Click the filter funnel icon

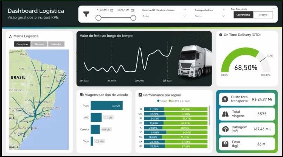[86, 14]
